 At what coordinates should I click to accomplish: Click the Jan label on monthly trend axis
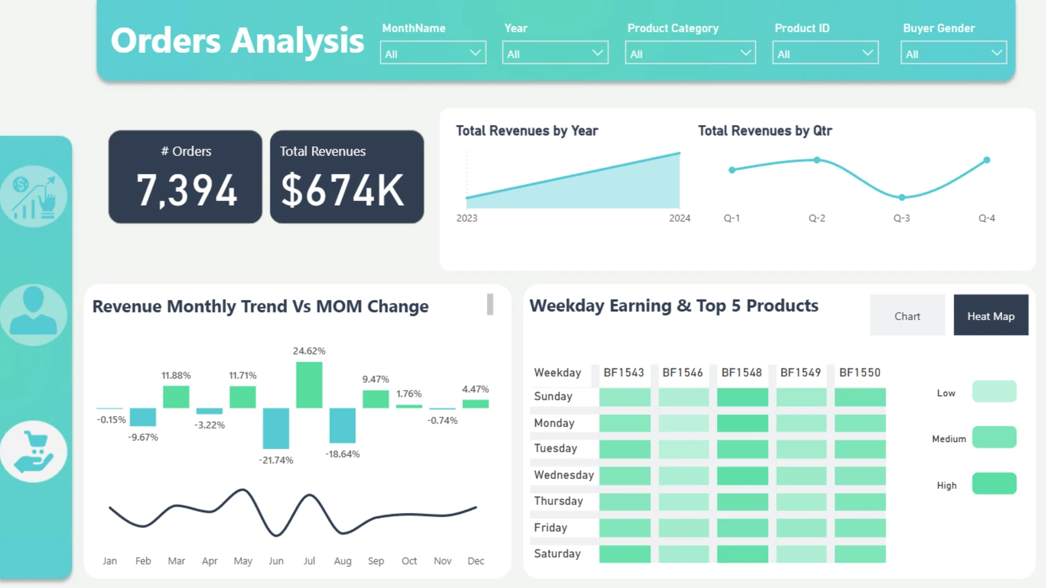110,561
